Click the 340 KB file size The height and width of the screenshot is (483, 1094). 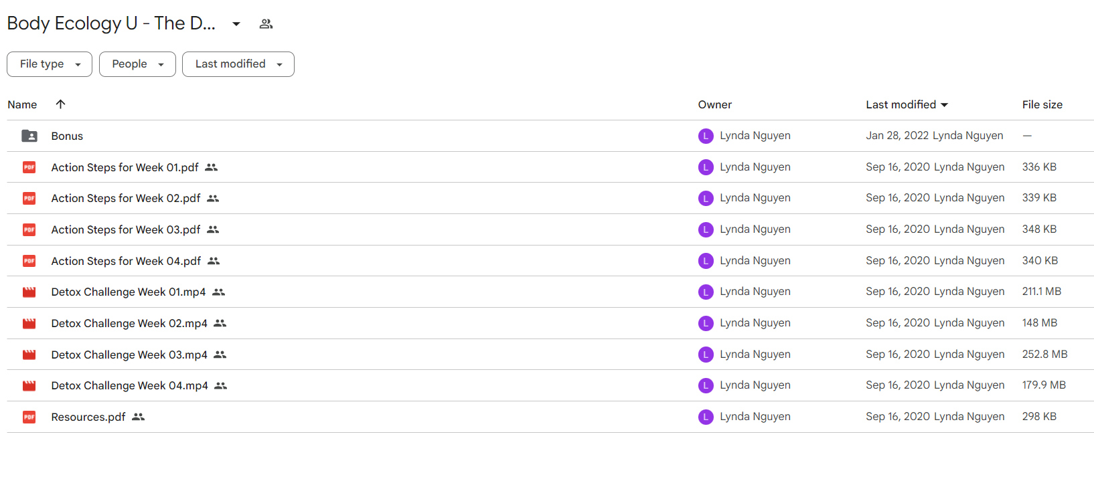pos(1040,260)
